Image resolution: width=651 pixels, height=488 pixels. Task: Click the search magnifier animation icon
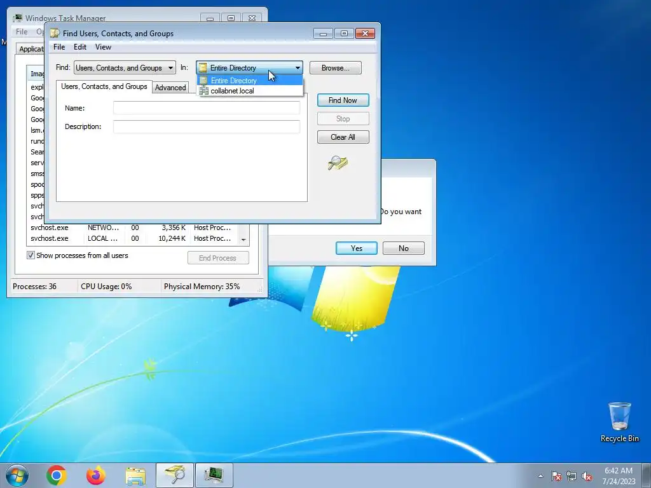click(338, 163)
